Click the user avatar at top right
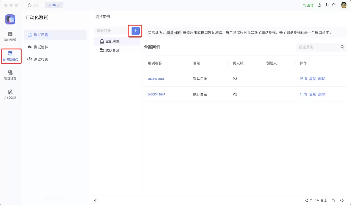Screen dimensions: 351x205 click(344, 5)
